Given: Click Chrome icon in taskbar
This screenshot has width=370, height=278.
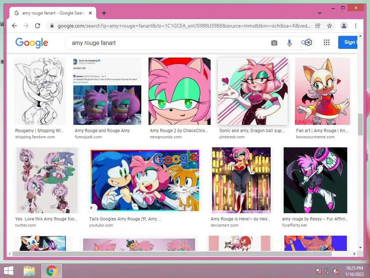Looking at the screenshot, I should [51, 271].
